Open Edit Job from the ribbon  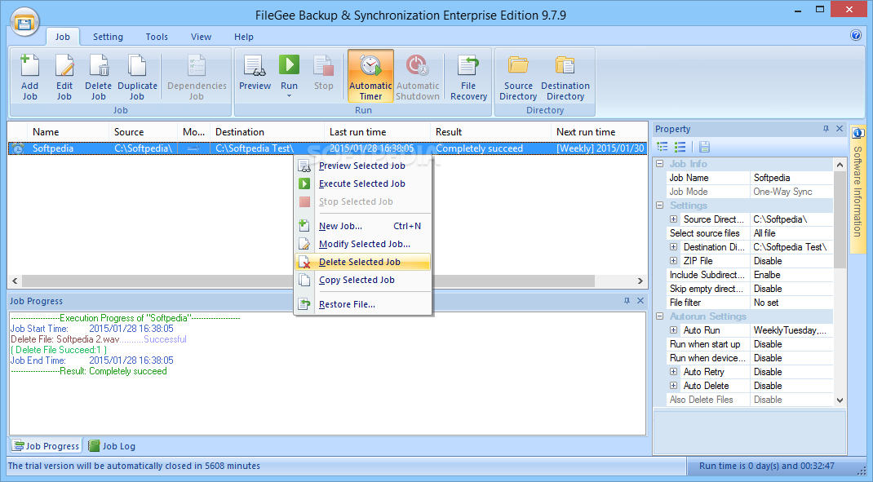tap(64, 77)
